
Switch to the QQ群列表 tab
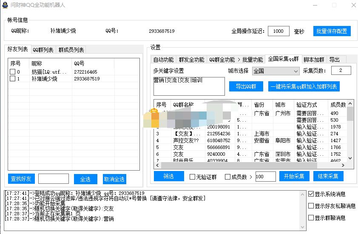point(43,50)
